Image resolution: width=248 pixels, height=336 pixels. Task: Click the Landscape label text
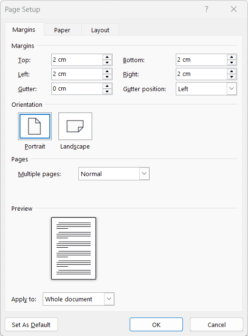point(75,147)
